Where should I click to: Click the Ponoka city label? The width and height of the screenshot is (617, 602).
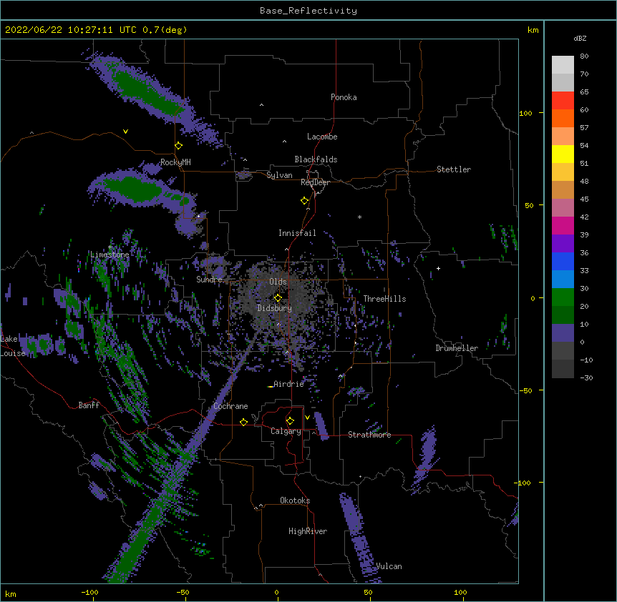pos(344,97)
